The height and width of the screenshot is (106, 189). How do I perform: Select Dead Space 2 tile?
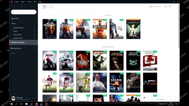coord(133,61)
